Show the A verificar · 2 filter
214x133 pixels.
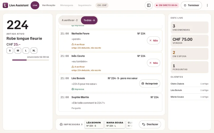click(x=70, y=20)
